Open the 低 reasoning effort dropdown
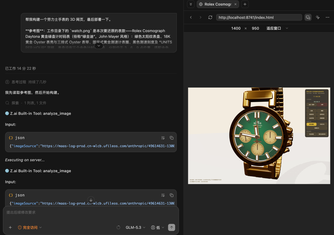This screenshot has width=334, height=235. [x=158, y=228]
